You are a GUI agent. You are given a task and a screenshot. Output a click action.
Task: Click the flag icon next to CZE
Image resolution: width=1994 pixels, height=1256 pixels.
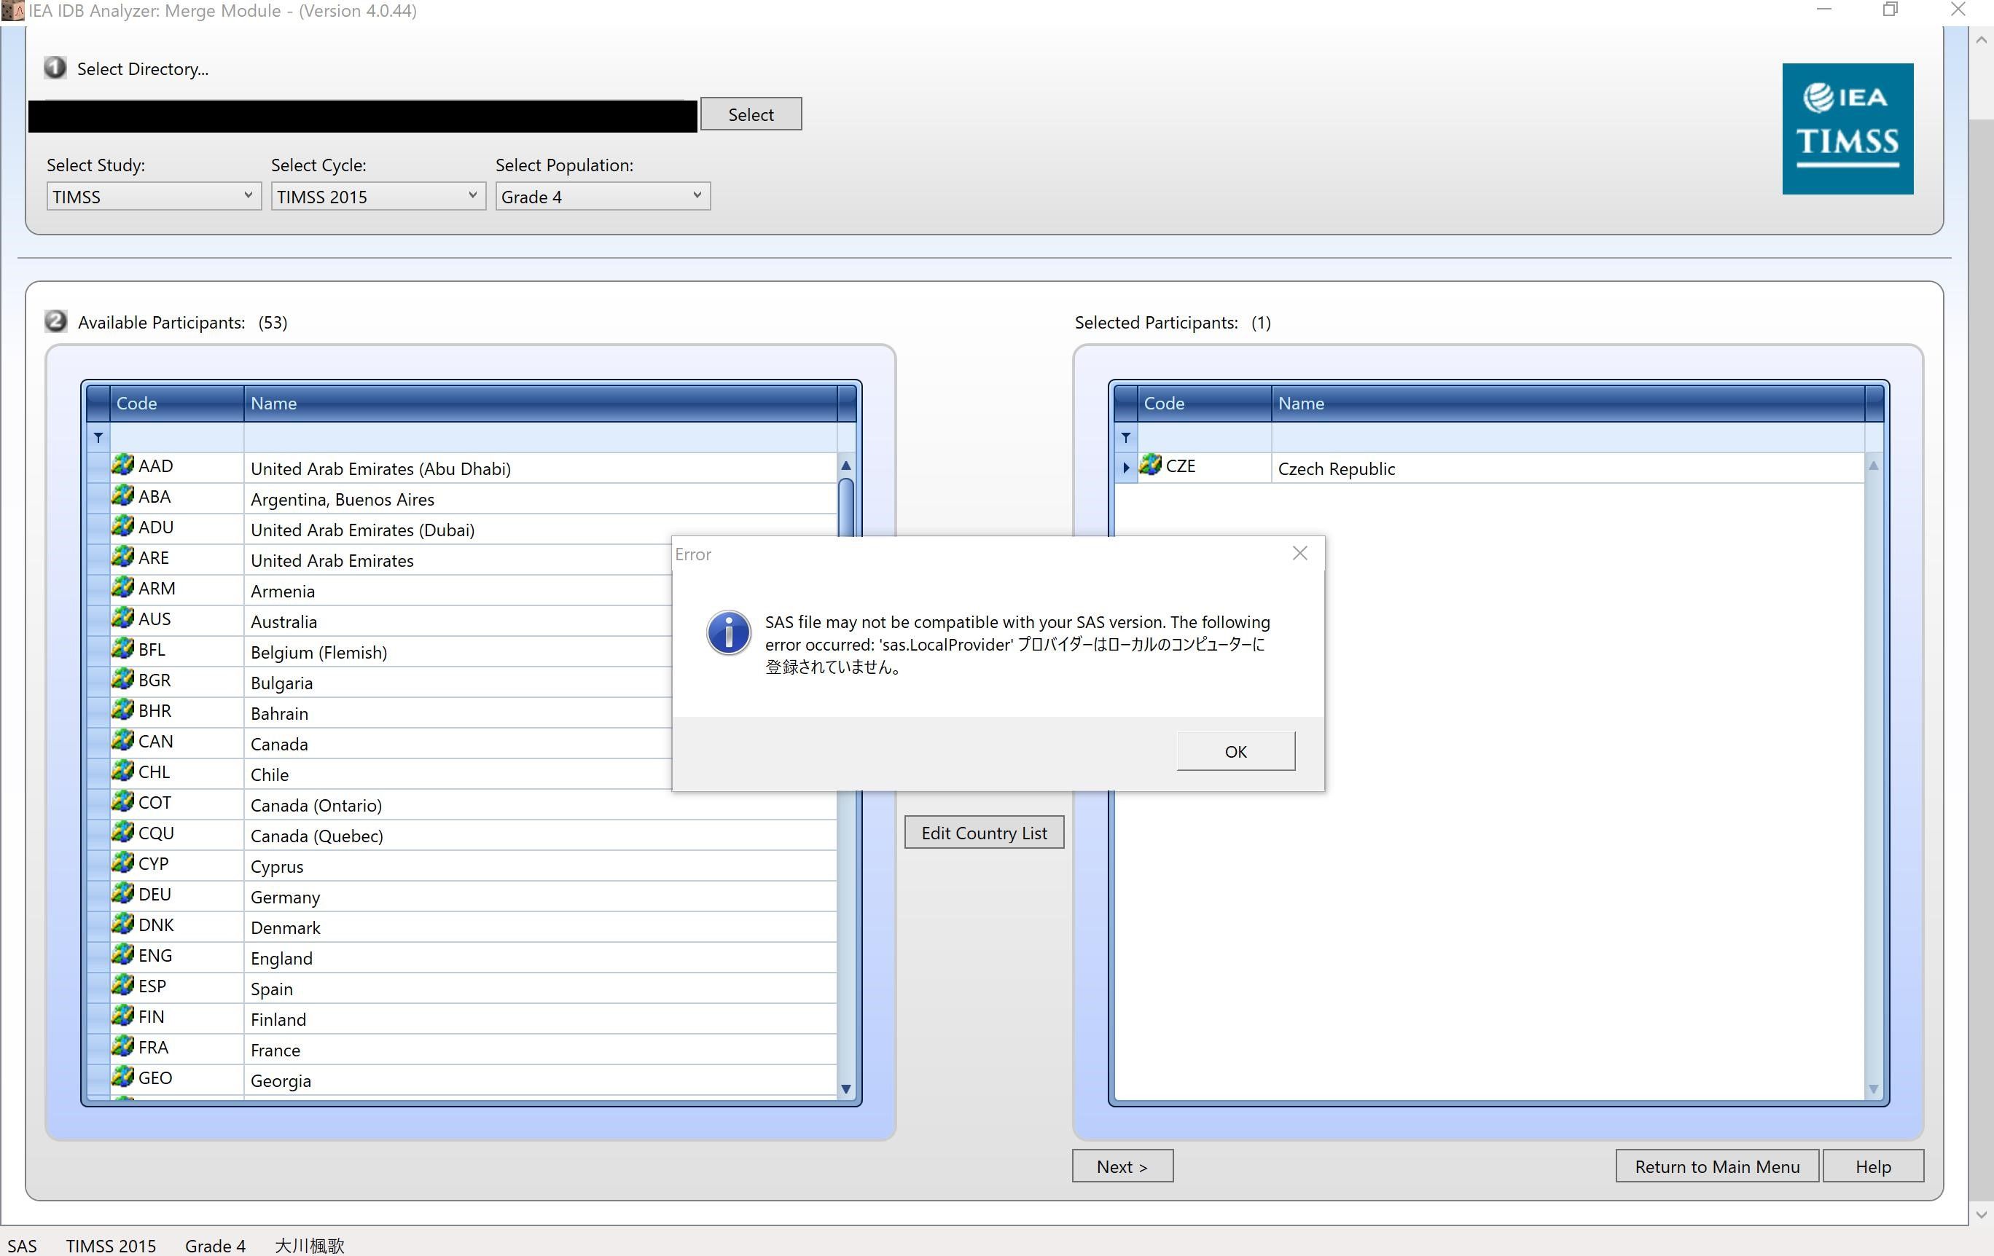click(1149, 465)
